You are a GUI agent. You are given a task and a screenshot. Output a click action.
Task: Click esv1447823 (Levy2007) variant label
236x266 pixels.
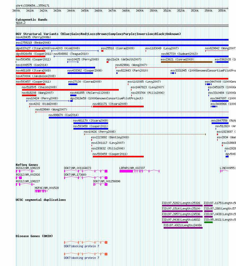click(x=147, y=87)
